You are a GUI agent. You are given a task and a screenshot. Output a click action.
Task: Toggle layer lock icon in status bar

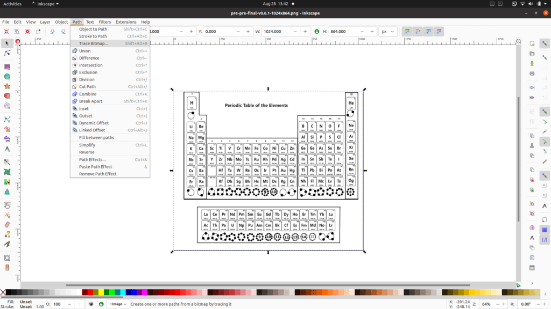click(x=101, y=304)
